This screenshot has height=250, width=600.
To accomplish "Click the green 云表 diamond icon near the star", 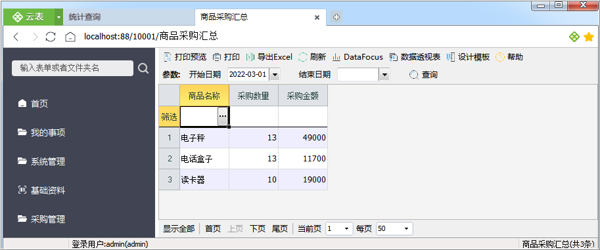I will 574,37.
